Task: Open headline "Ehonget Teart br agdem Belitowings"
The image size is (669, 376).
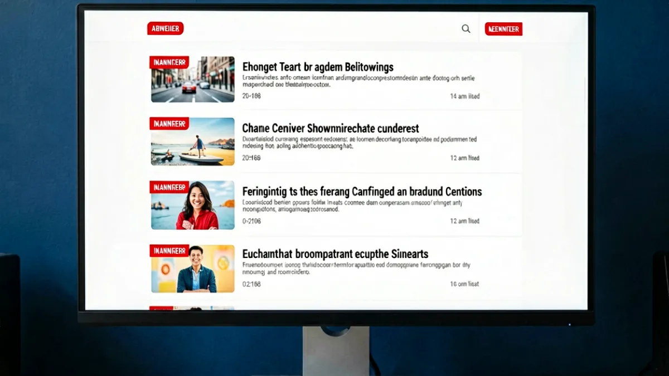Action: point(318,67)
